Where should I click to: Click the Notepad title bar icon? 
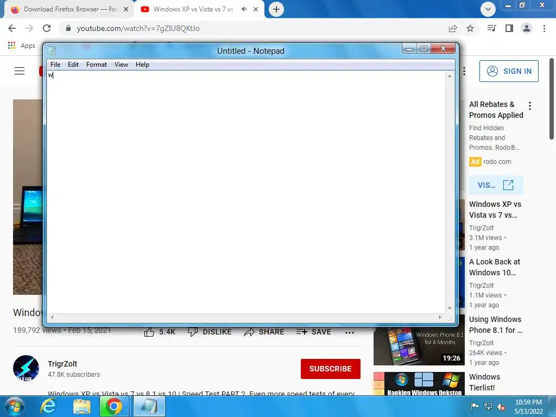click(x=52, y=50)
